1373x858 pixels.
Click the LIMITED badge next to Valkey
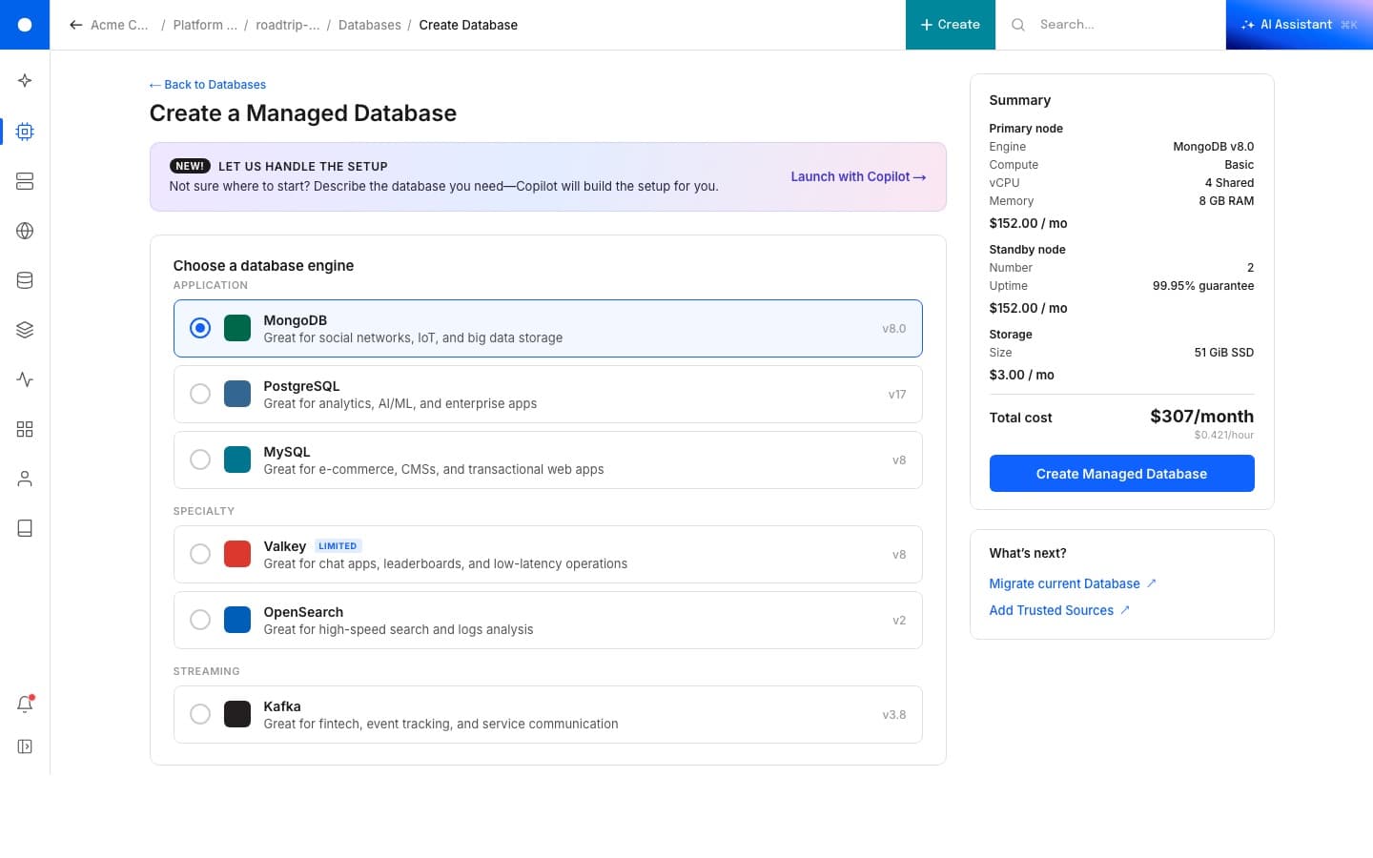point(338,546)
